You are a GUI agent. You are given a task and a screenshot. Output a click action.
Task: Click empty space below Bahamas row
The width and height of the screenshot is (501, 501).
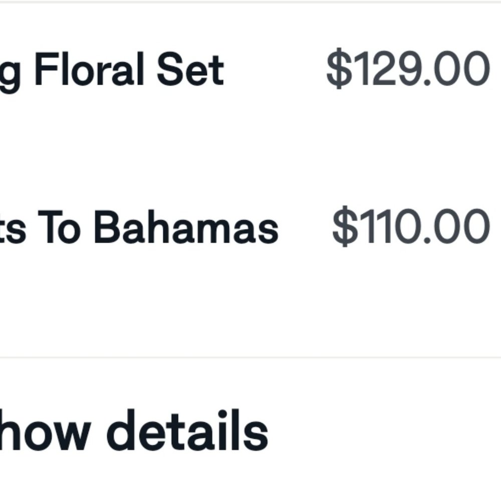pyautogui.click(x=250, y=306)
